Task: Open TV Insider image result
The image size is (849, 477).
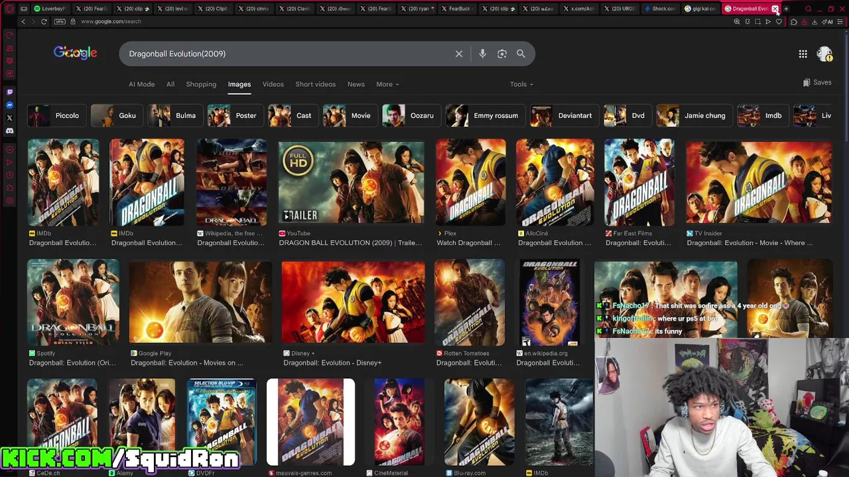Action: [759, 182]
